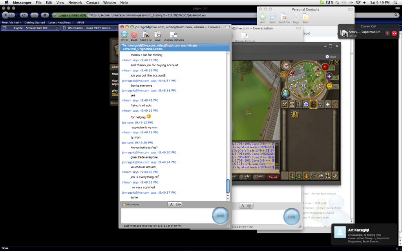Open the Magic spellbook tab in the game
The image size is (402, 251).
click(335, 104)
